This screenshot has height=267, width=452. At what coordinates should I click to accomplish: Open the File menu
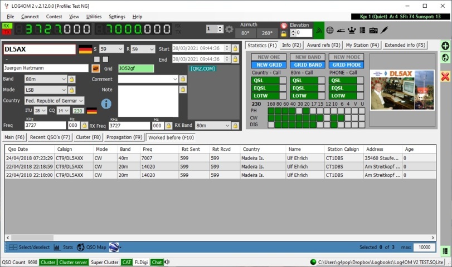11,17
